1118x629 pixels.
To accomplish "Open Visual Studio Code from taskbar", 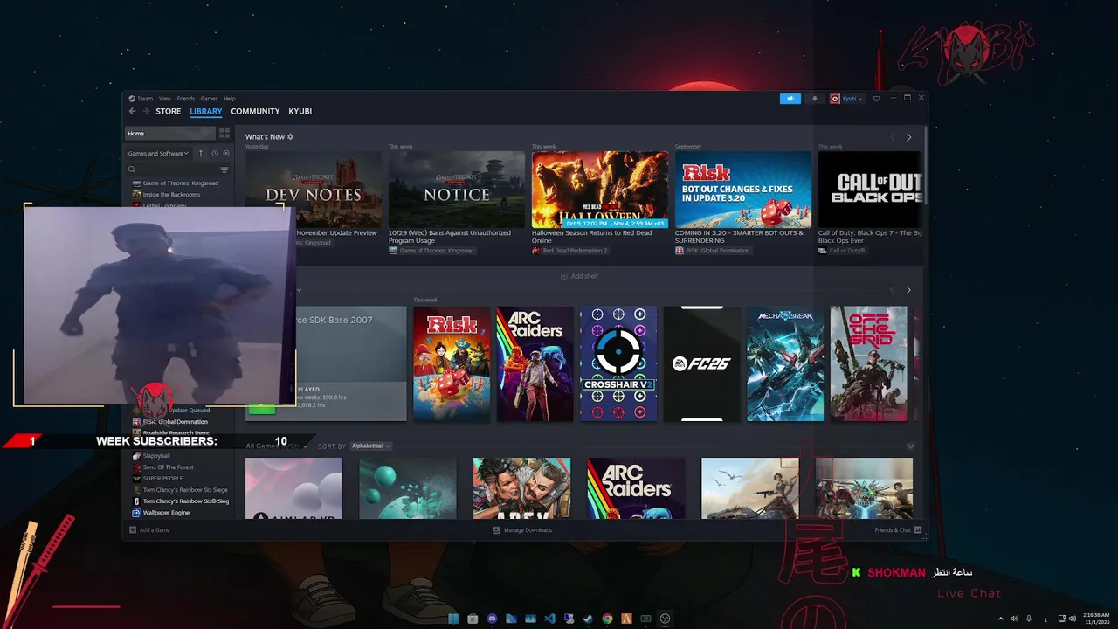I will [x=549, y=619].
